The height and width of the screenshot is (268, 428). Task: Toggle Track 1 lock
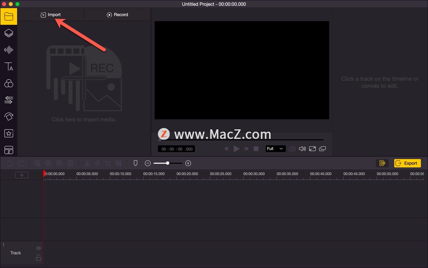[39, 257]
